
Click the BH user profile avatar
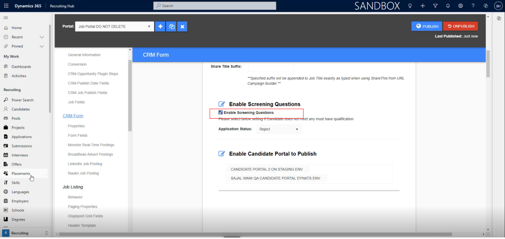pyautogui.click(x=498, y=6)
